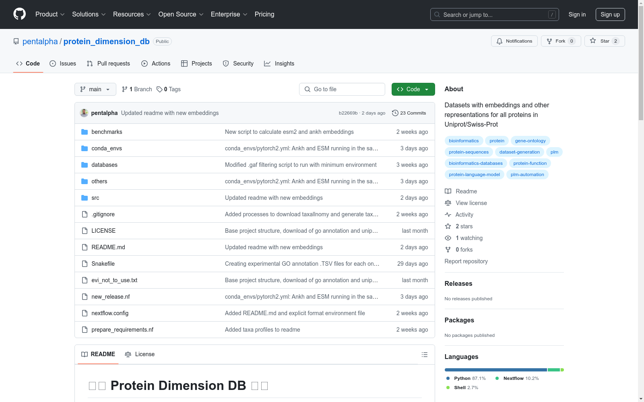The width and height of the screenshot is (644, 402).
Task: Open the benchmarks folder icon
Action: click(x=85, y=132)
